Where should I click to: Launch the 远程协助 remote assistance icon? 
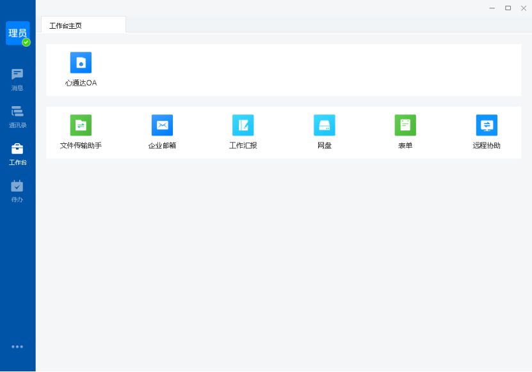pyautogui.click(x=487, y=125)
